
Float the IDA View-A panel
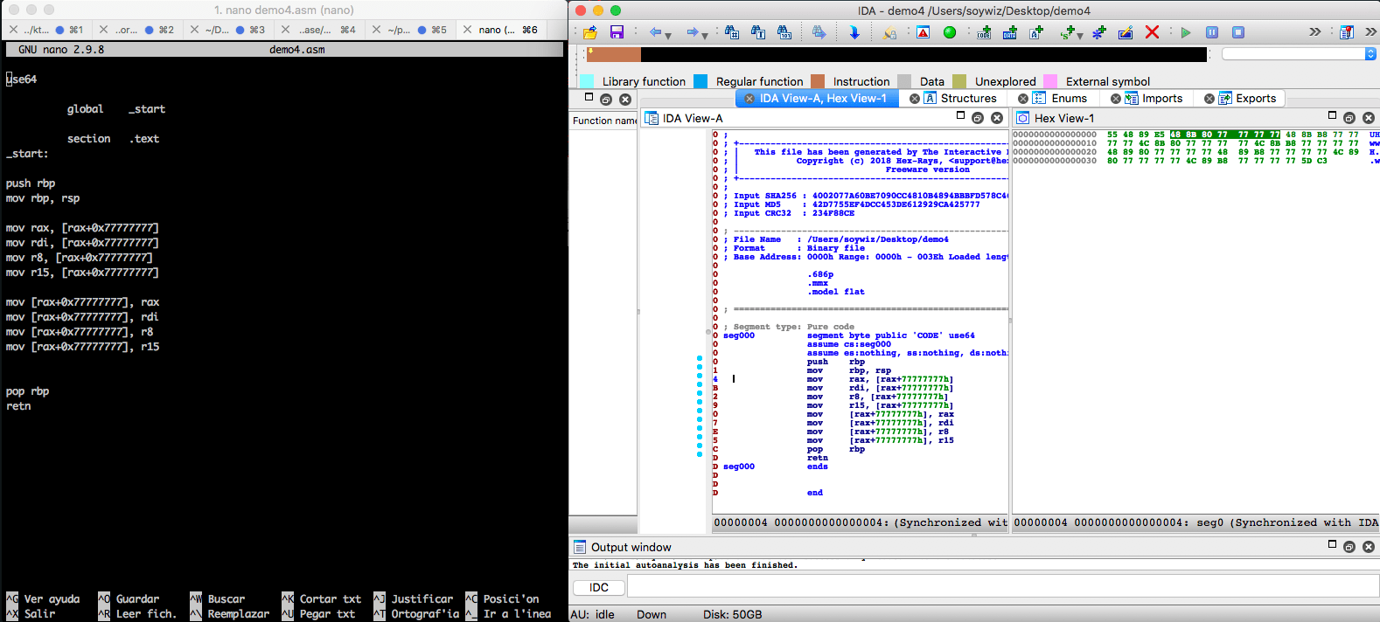tap(978, 118)
